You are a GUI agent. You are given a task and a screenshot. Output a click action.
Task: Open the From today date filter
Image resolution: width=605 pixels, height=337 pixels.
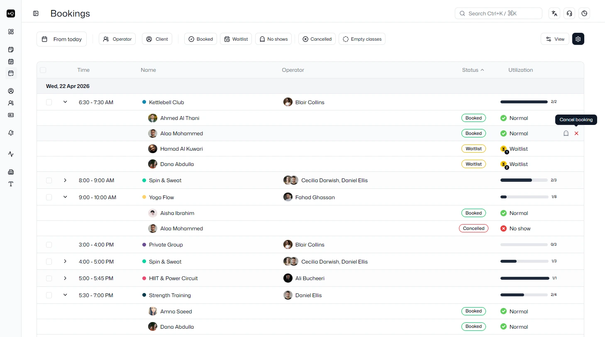coord(62,39)
